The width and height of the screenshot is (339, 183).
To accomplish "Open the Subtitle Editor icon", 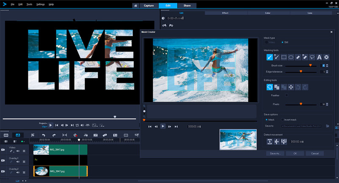I will point(115,135).
